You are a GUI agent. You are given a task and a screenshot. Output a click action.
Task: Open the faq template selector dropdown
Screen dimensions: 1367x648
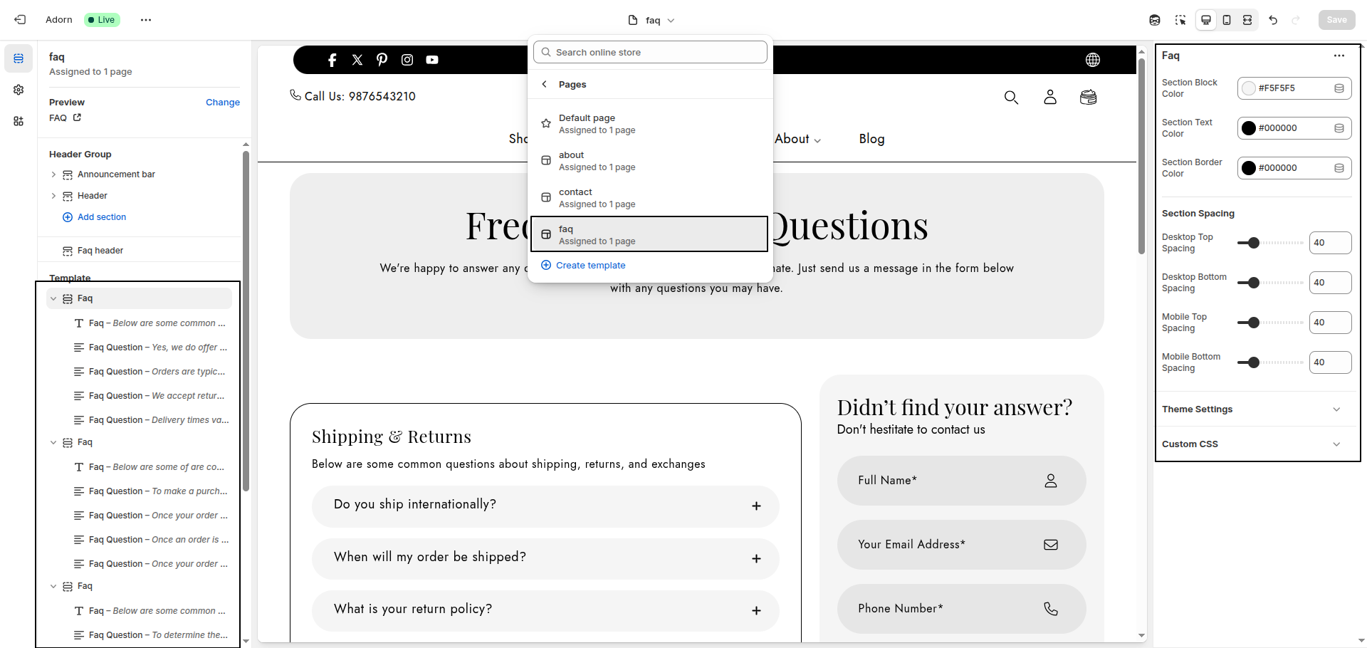point(651,20)
